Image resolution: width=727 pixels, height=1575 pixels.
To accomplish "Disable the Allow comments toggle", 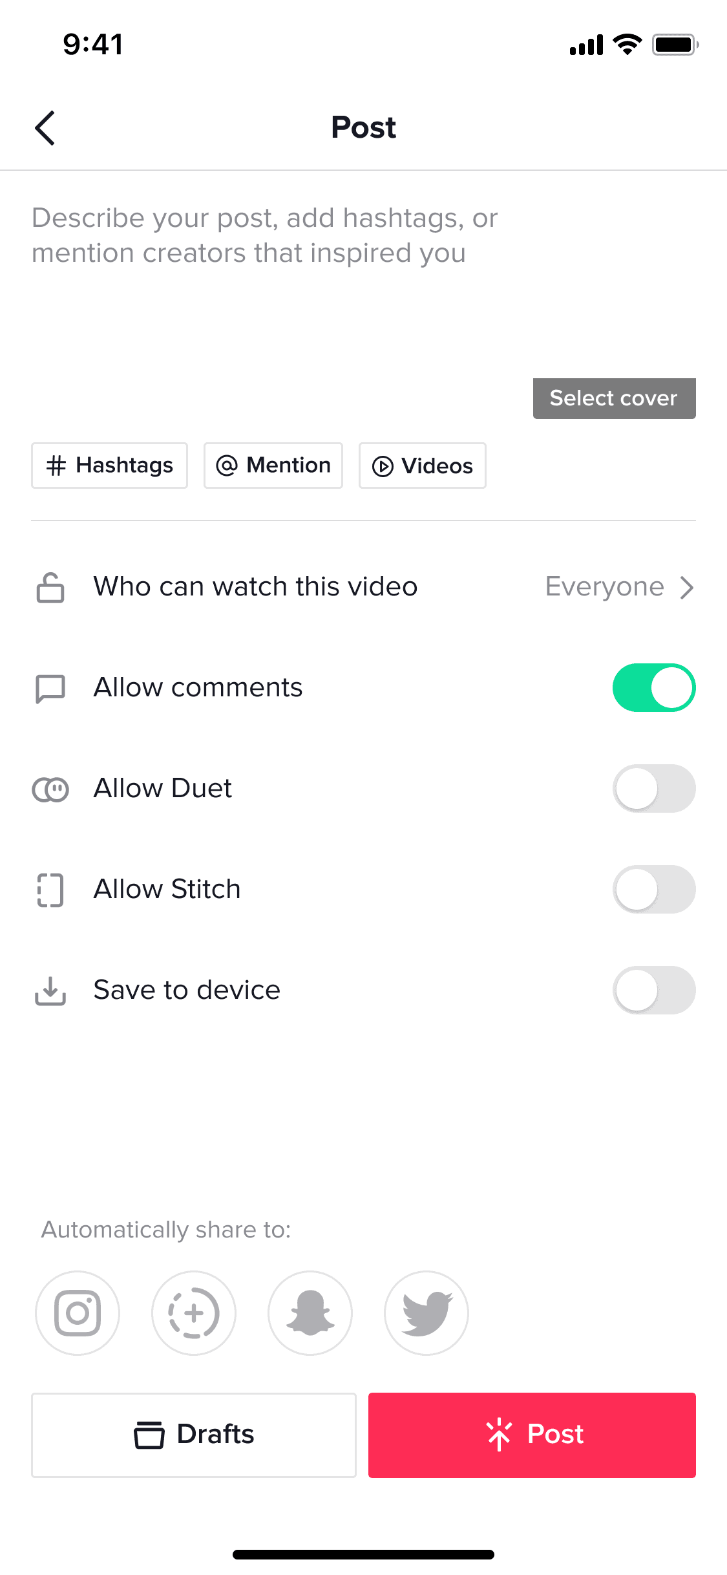I will (654, 687).
